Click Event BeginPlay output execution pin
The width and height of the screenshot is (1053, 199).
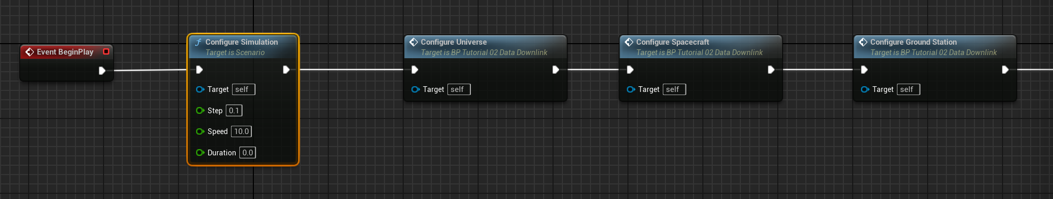[x=102, y=71]
